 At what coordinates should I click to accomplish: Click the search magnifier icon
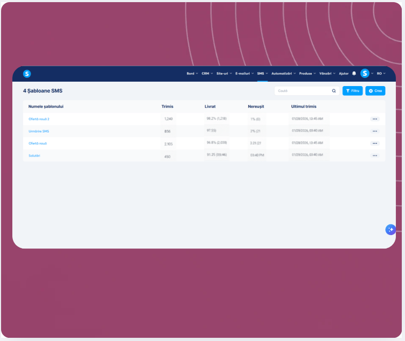point(334,91)
